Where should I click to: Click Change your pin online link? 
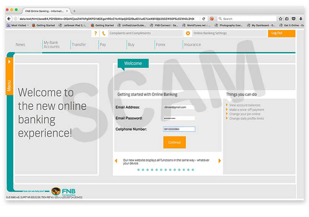coord(245,114)
